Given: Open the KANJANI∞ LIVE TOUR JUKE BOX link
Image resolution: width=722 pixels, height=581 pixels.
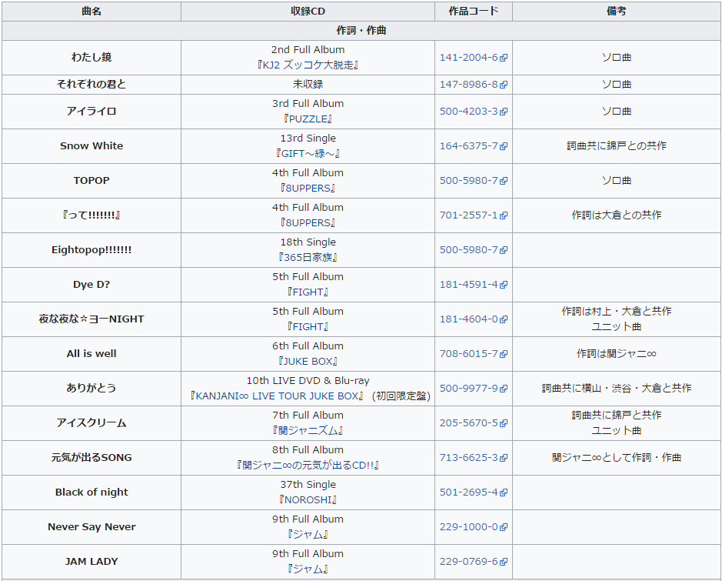Looking at the screenshot, I should pyautogui.click(x=277, y=396).
